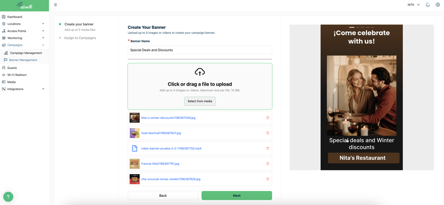Click the Access Points icon

(x=4, y=31)
